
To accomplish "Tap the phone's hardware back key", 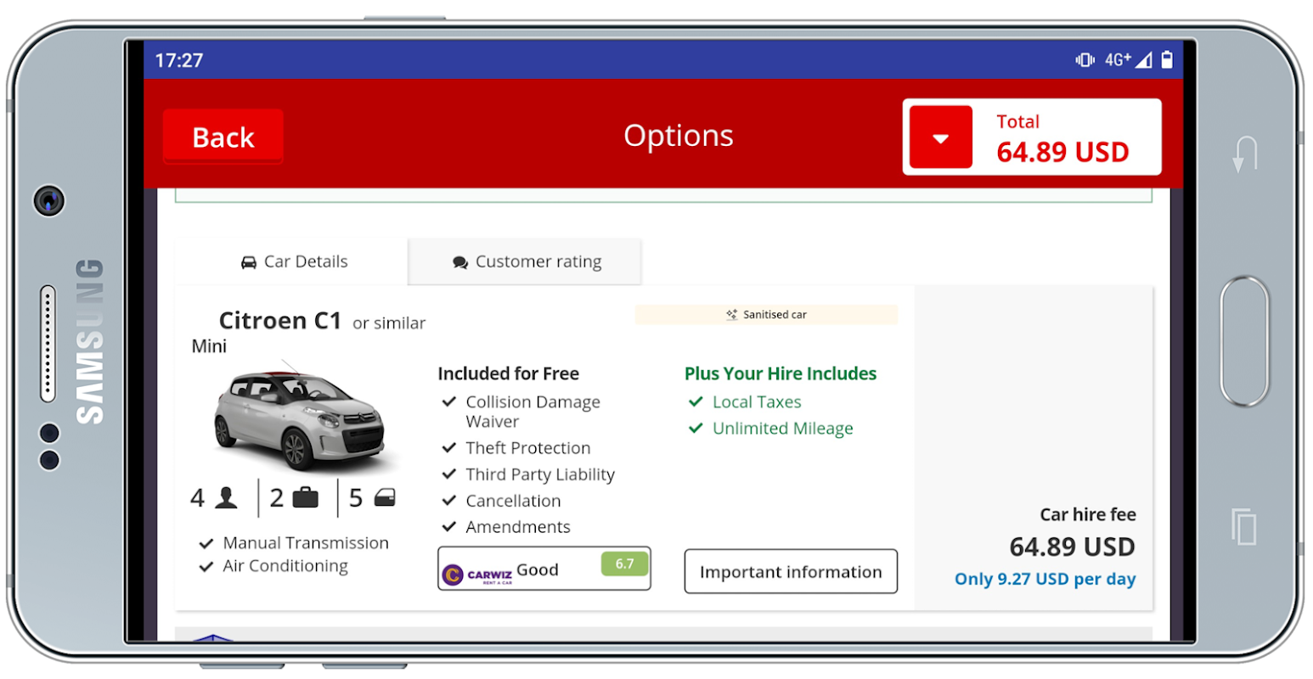I will (x=1245, y=154).
